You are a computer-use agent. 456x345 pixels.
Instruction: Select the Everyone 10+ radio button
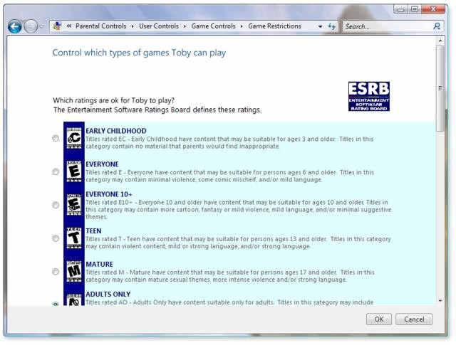pos(56,206)
